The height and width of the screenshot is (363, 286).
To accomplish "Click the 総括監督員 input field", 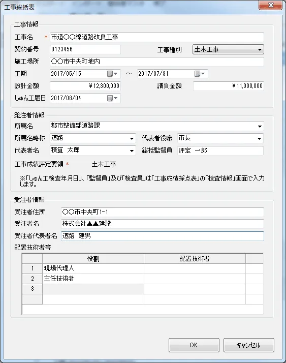I will pos(220,150).
